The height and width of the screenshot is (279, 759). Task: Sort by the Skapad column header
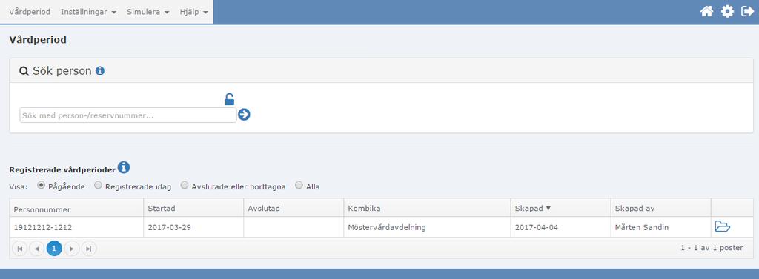tap(560, 208)
